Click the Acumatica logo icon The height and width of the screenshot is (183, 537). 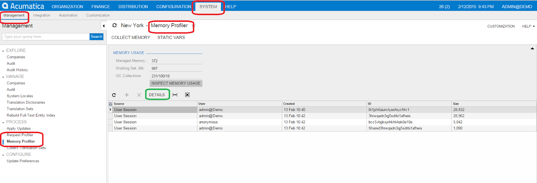click(5, 6)
